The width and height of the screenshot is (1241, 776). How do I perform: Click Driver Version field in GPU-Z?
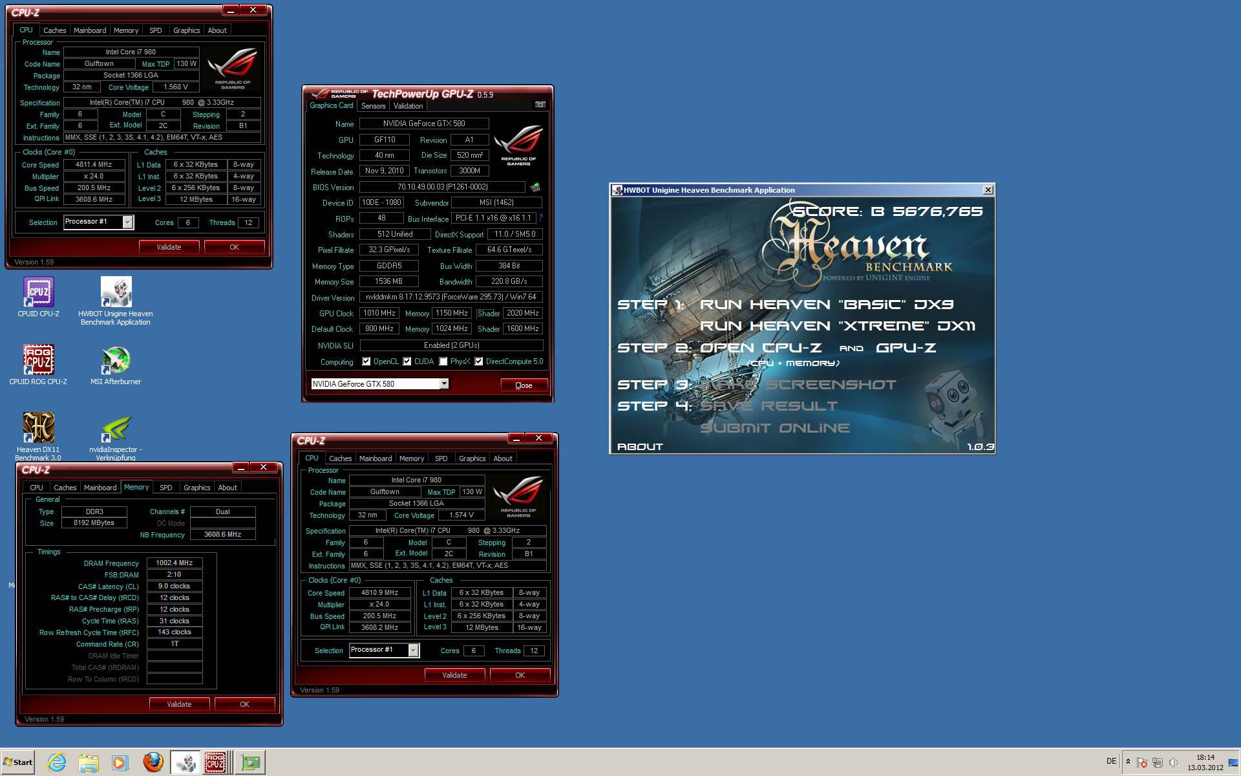click(x=451, y=297)
